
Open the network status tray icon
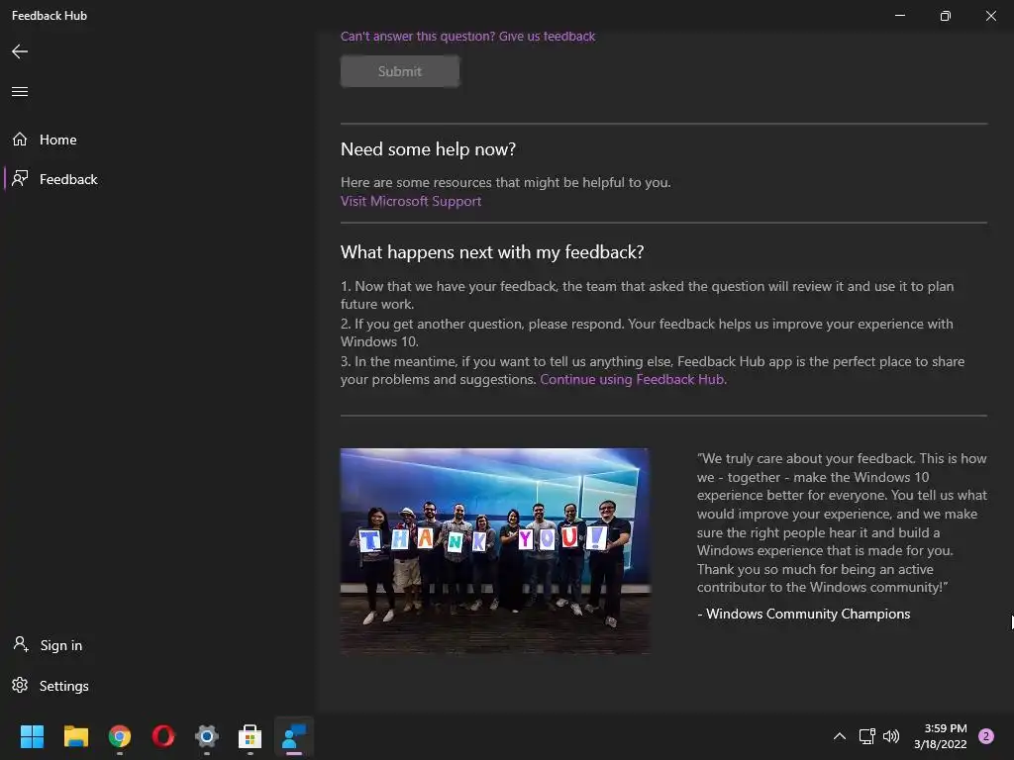point(867,736)
